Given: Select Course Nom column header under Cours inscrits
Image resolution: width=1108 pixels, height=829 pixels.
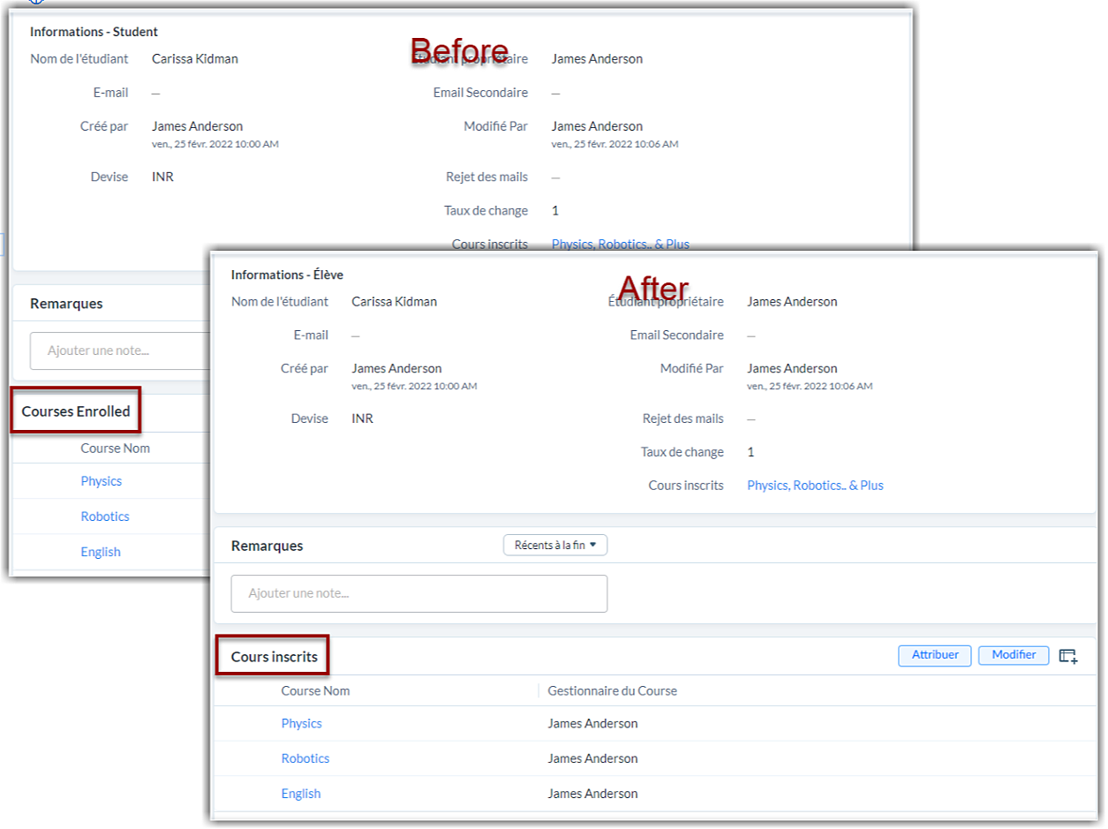Looking at the screenshot, I should 315,691.
